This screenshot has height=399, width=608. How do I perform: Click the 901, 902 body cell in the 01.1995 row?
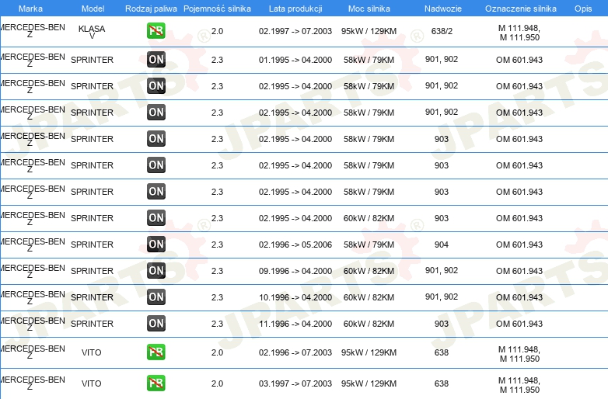442,59
